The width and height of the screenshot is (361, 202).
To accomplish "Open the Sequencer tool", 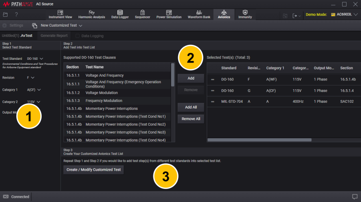I will pyautogui.click(x=143, y=14).
